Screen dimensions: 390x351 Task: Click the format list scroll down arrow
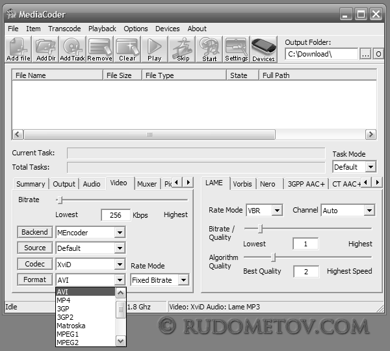coord(121,341)
